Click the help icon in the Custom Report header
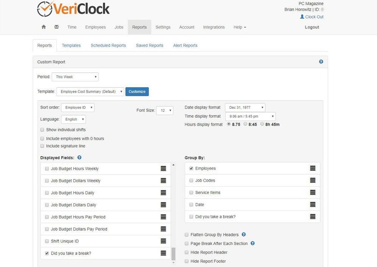Viewport: 377px width, 267px height. 321,61
